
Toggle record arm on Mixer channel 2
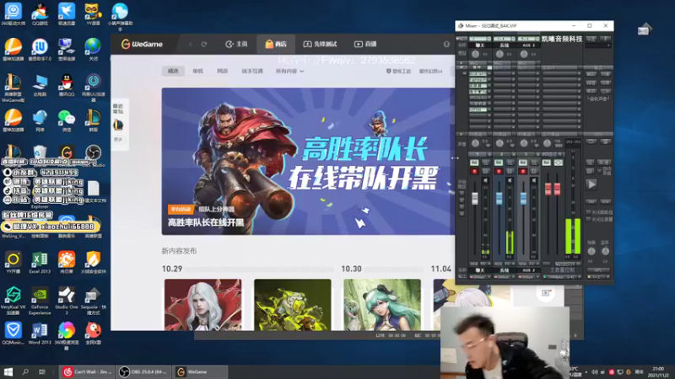[499, 171]
